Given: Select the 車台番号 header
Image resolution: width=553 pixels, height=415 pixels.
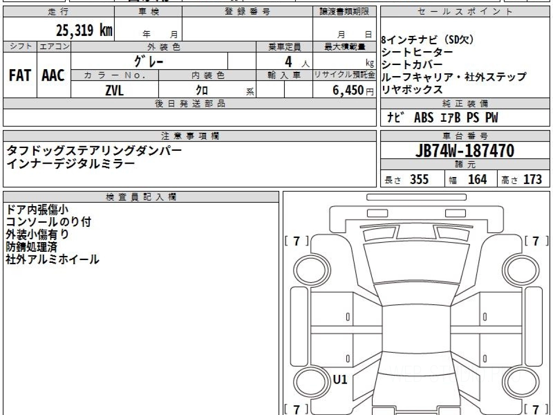Looking at the screenshot, I should (465, 136).
